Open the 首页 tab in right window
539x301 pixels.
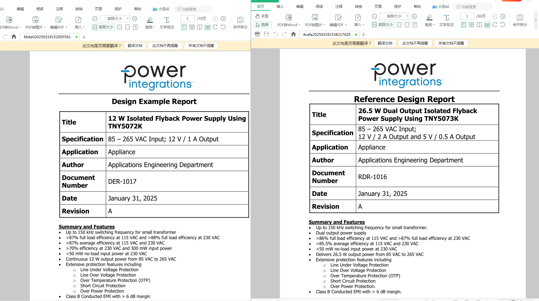261,6
